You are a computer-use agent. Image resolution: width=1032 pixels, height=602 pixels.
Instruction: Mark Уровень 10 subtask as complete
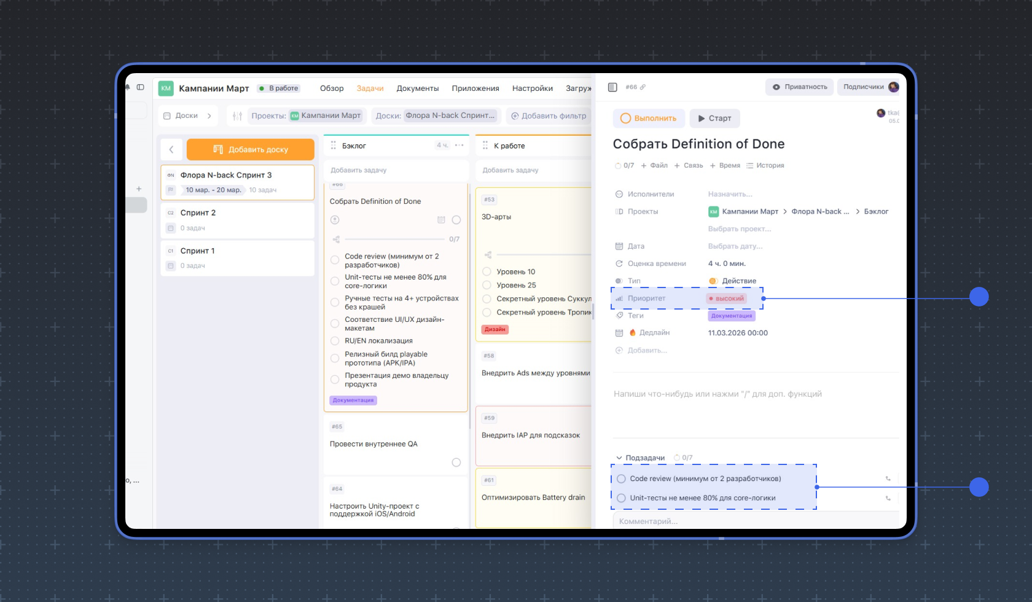coord(487,272)
